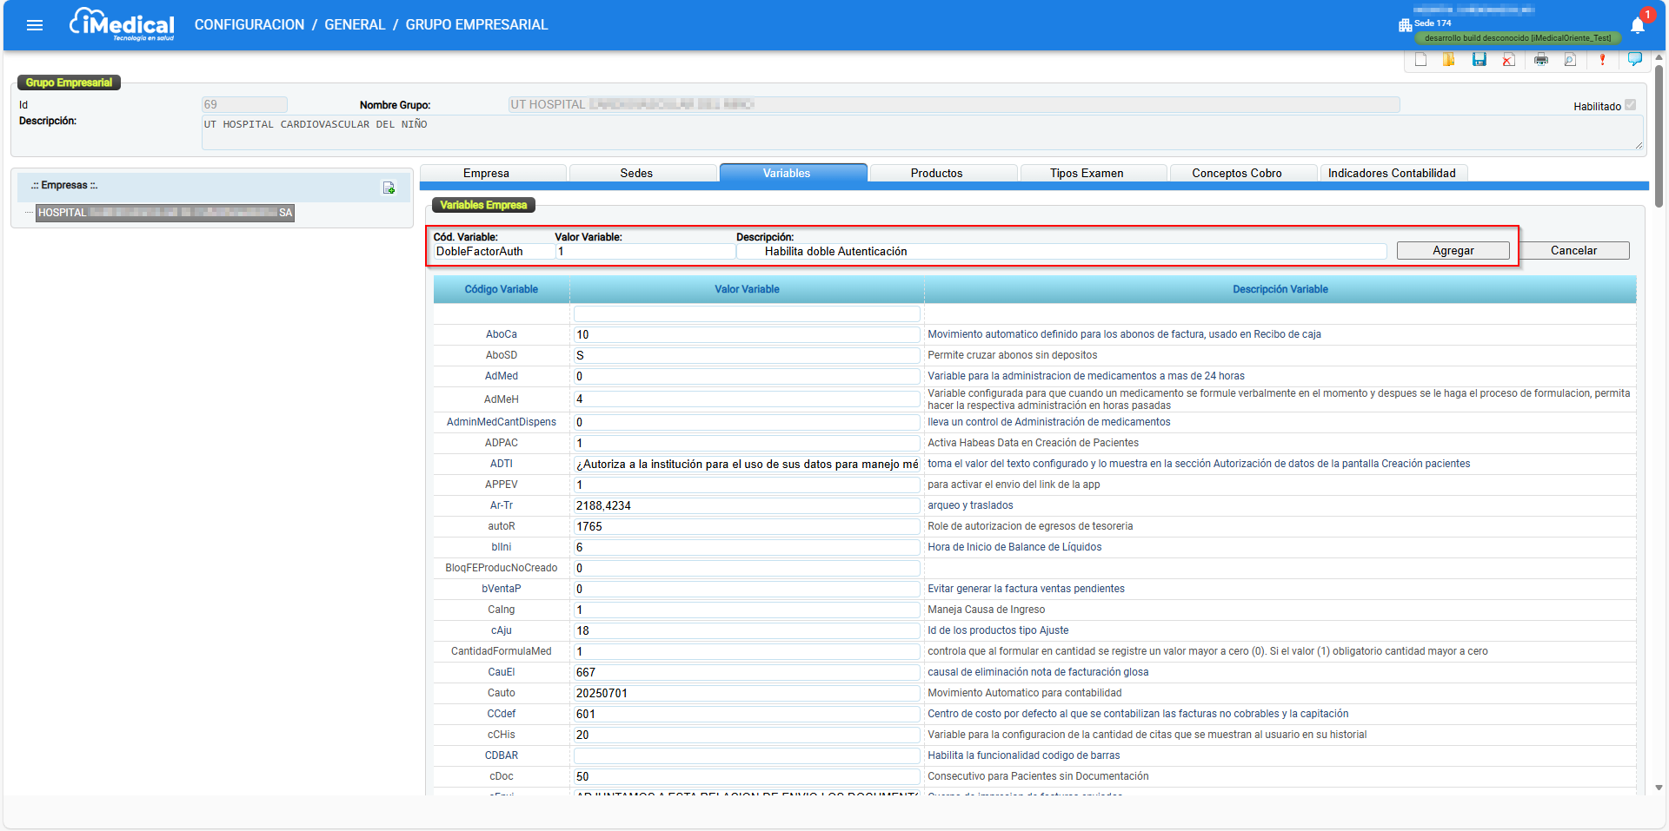Switch to the Sedes tab
This screenshot has width=1669, height=831.
click(636, 173)
